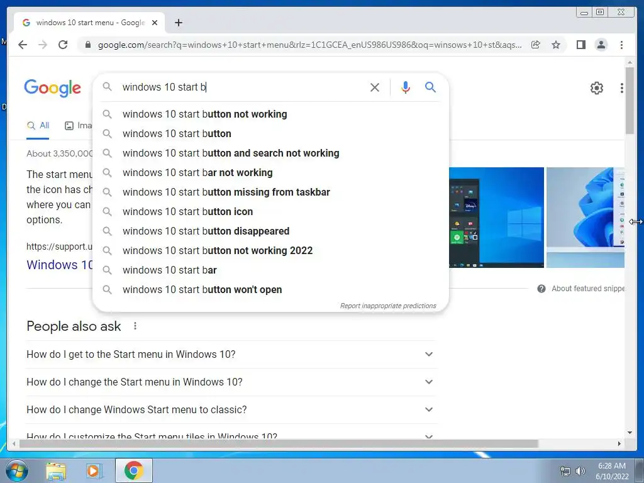Image resolution: width=644 pixels, height=483 pixels.
Task: Click the 'About featured snippets' help icon
Action: pos(541,289)
